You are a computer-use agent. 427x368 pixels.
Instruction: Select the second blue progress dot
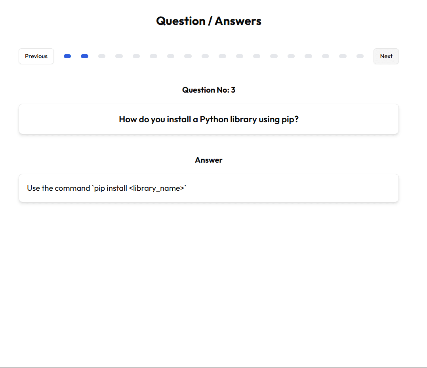(84, 56)
